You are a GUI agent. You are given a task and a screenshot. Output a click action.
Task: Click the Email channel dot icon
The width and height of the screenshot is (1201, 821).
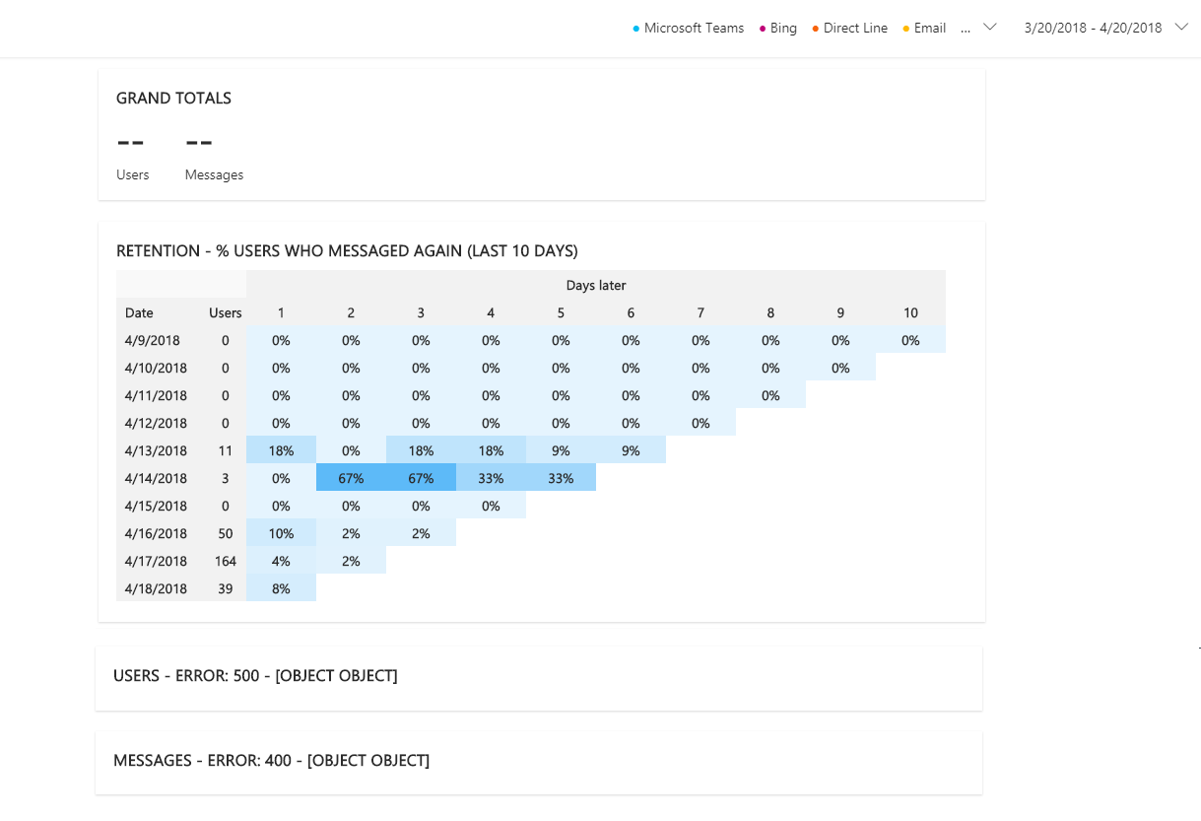905,28
